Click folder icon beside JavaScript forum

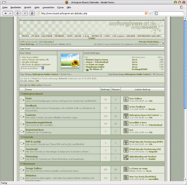[x=22, y=151]
